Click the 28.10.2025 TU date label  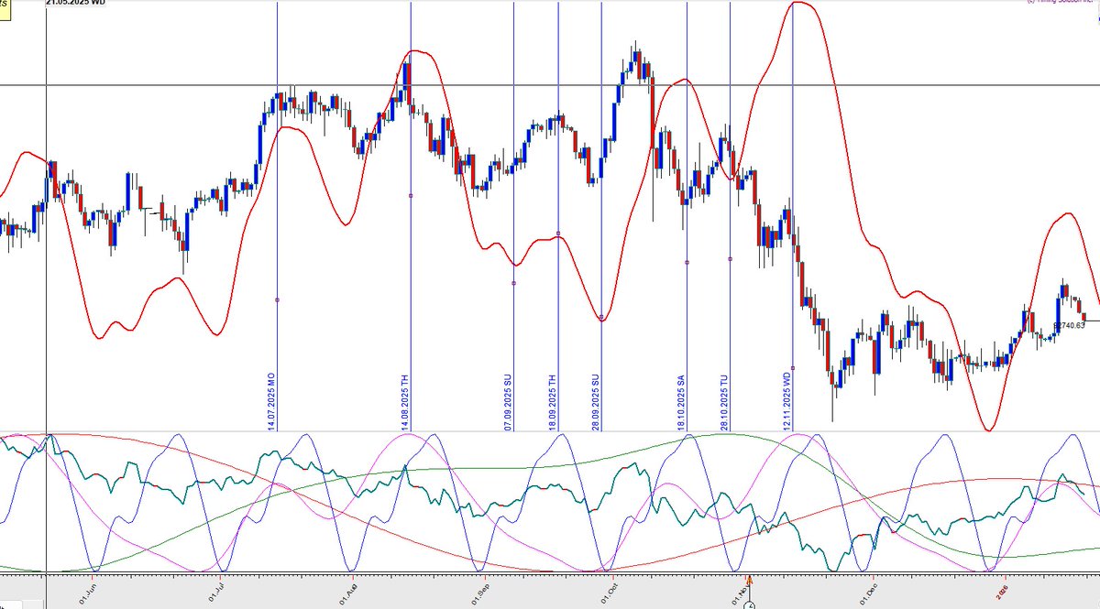click(x=724, y=401)
